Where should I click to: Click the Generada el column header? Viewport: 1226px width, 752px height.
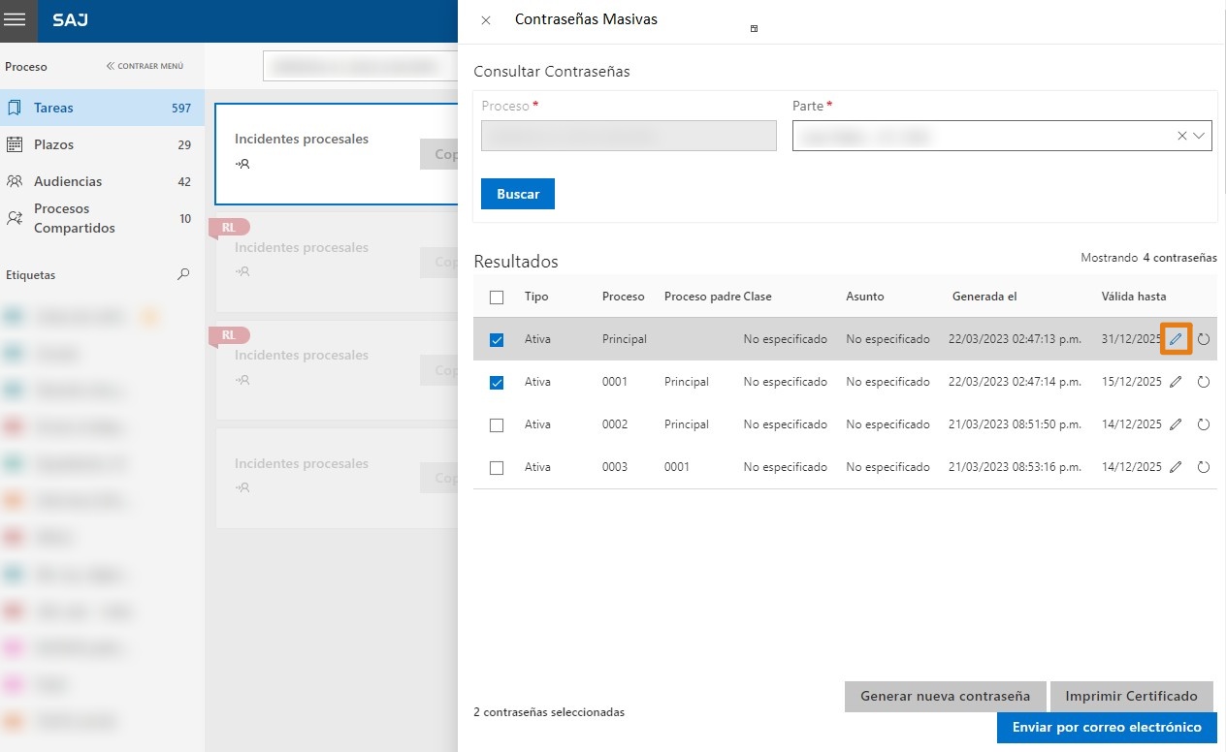(x=984, y=297)
